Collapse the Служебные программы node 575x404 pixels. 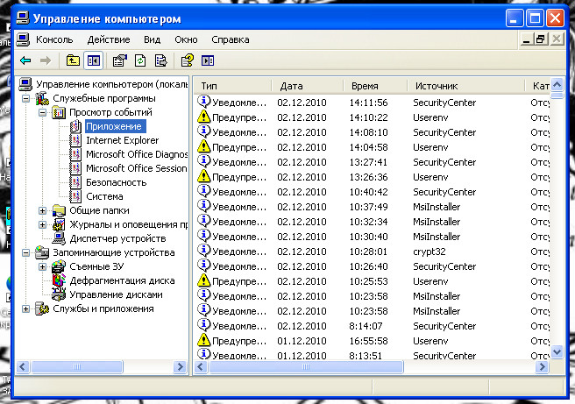[25, 99]
